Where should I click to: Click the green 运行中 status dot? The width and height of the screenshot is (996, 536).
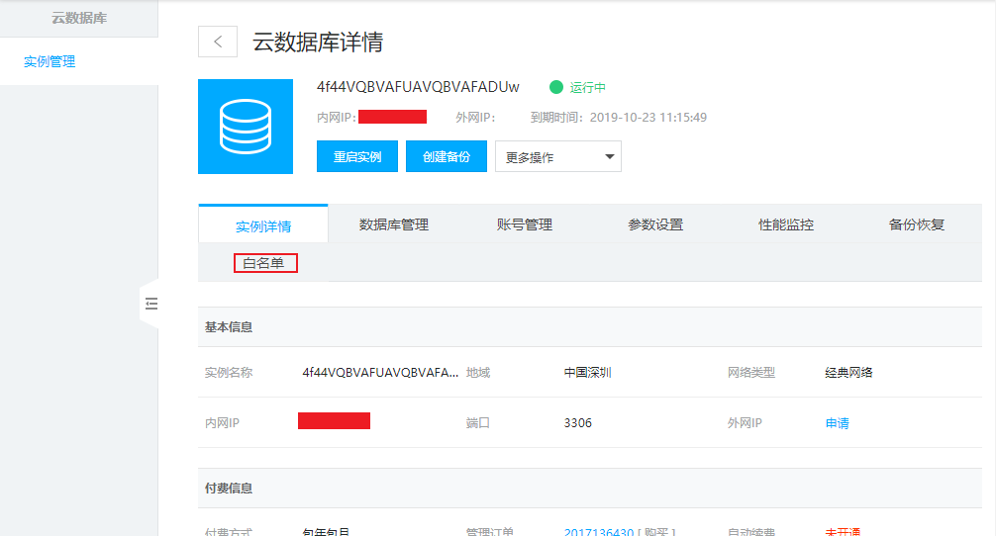coord(555,87)
